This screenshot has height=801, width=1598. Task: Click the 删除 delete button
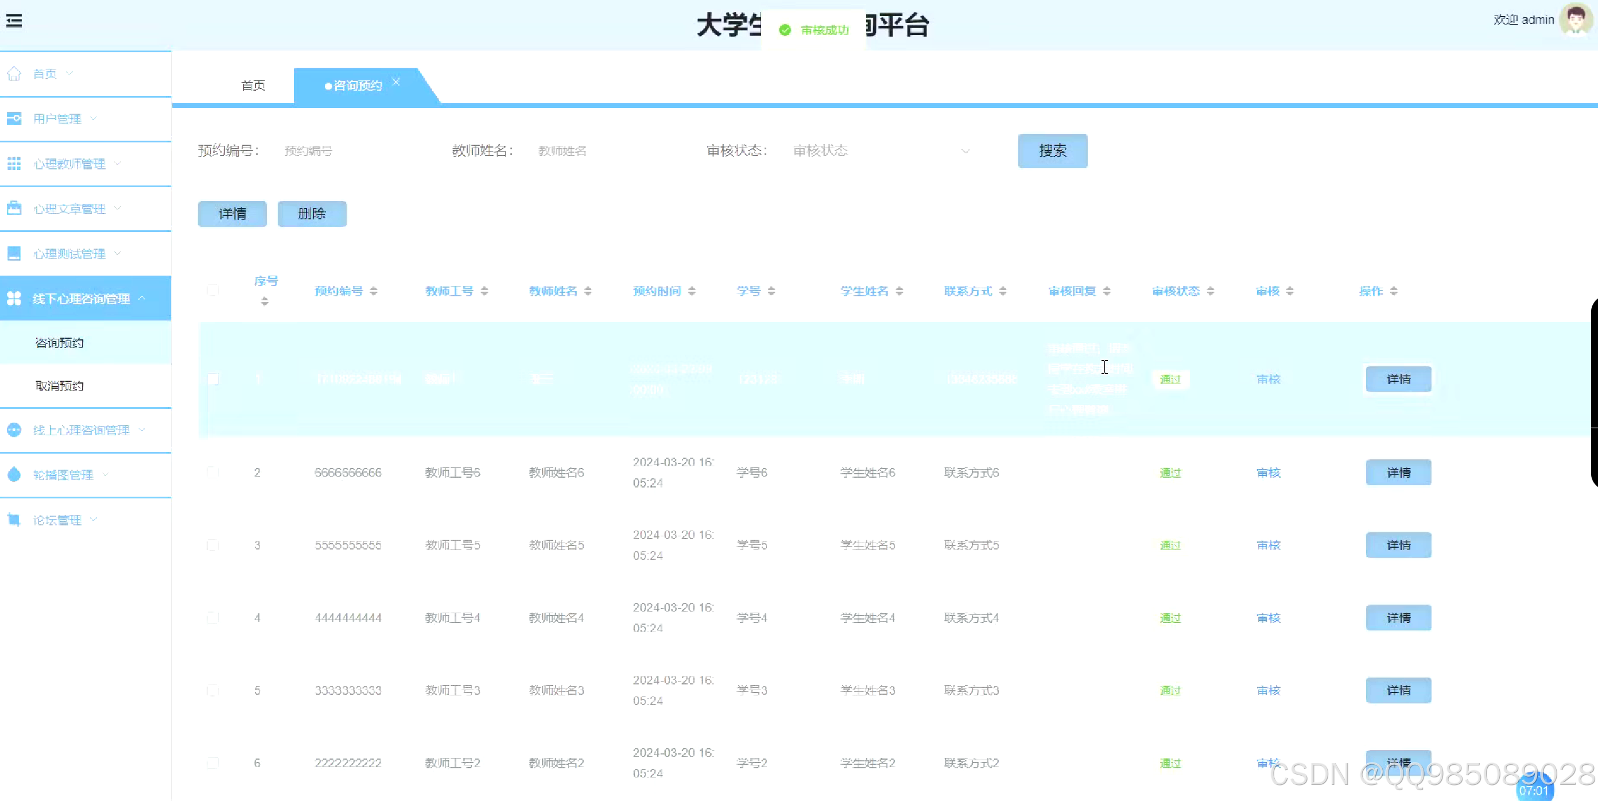tap(312, 214)
